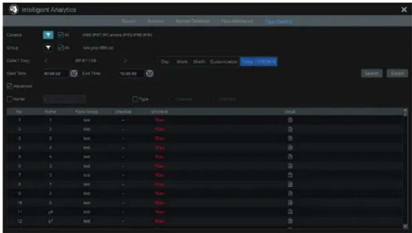Open detail icon for row No. 9

point(290,193)
